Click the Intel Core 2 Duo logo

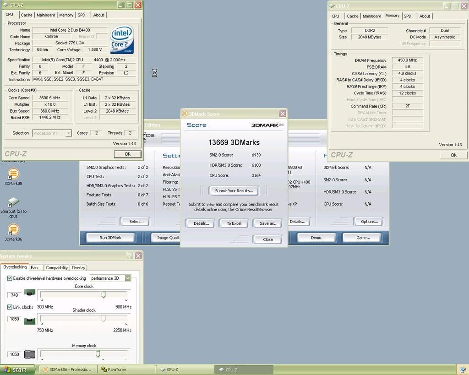pos(122,40)
